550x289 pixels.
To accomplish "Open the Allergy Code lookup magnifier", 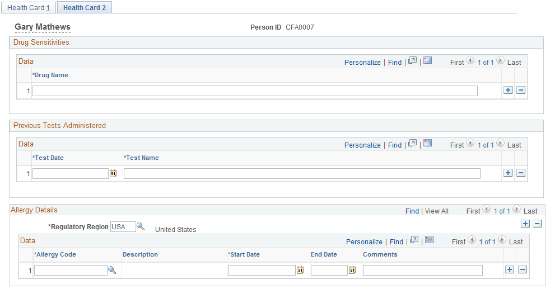I will pos(112,270).
